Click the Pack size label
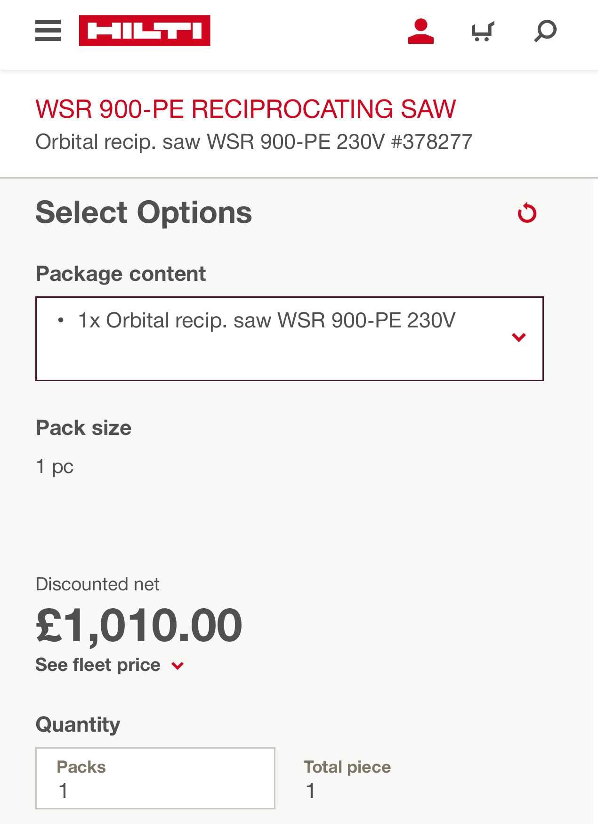Image resolution: width=598 pixels, height=824 pixels. (84, 428)
